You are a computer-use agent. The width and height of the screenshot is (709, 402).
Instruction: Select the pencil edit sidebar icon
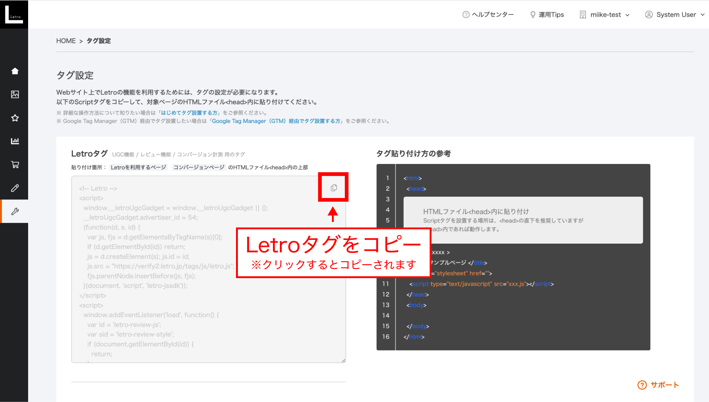pyautogui.click(x=15, y=188)
